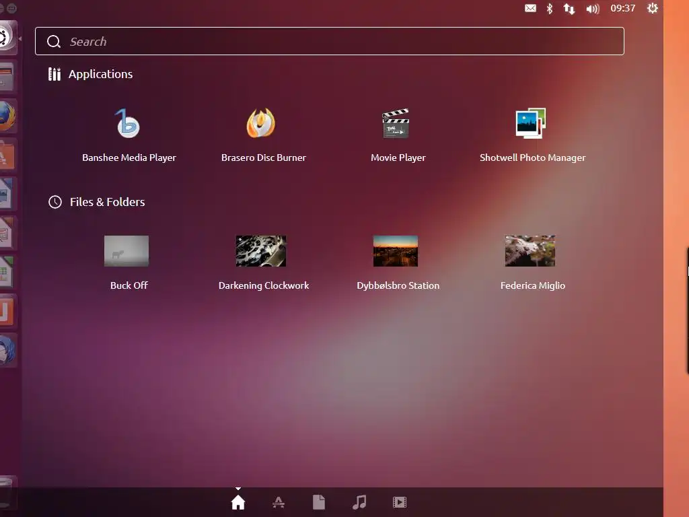Open the Bluetooth indicator menu

[x=549, y=8]
